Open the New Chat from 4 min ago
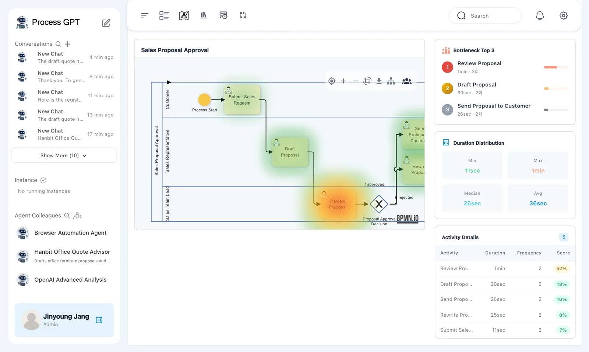589x352 pixels. click(x=64, y=57)
